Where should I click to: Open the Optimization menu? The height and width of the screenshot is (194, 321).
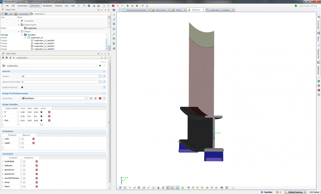[x=35, y=6]
